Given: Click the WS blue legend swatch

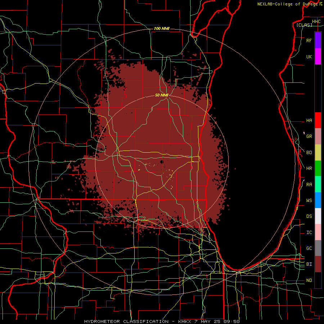Looking at the screenshot, I should [318, 200].
